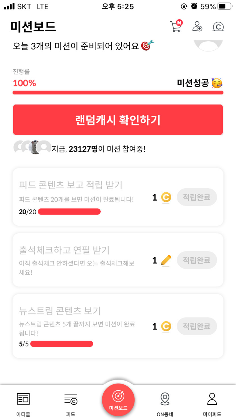Open the shopping cart icon
236x420 pixels.
[x=176, y=26]
